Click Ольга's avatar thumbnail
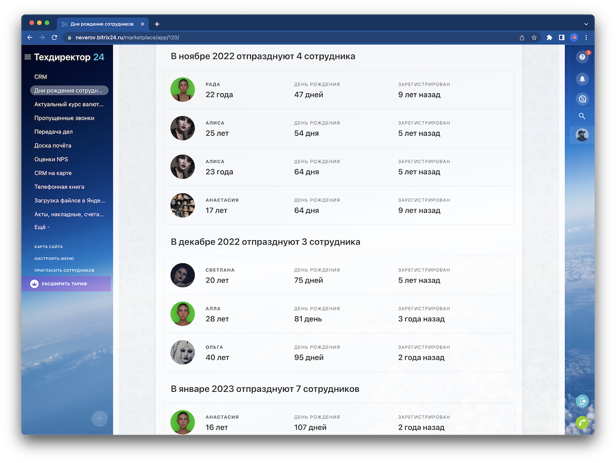Viewport: 616px width, 463px height. (x=182, y=352)
